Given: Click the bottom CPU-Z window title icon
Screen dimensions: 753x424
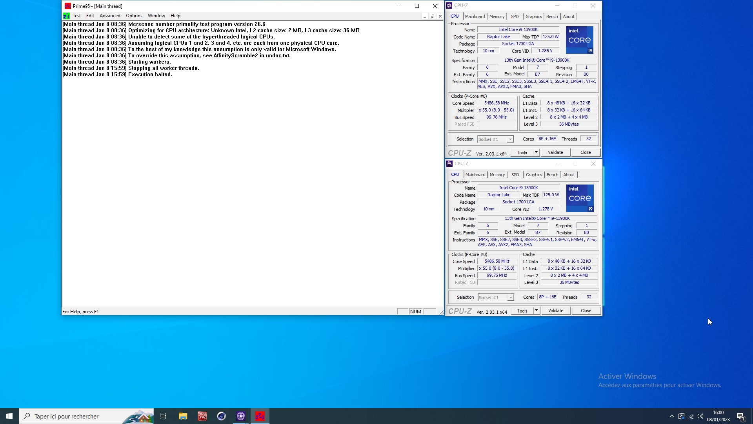Looking at the screenshot, I should 449,164.
